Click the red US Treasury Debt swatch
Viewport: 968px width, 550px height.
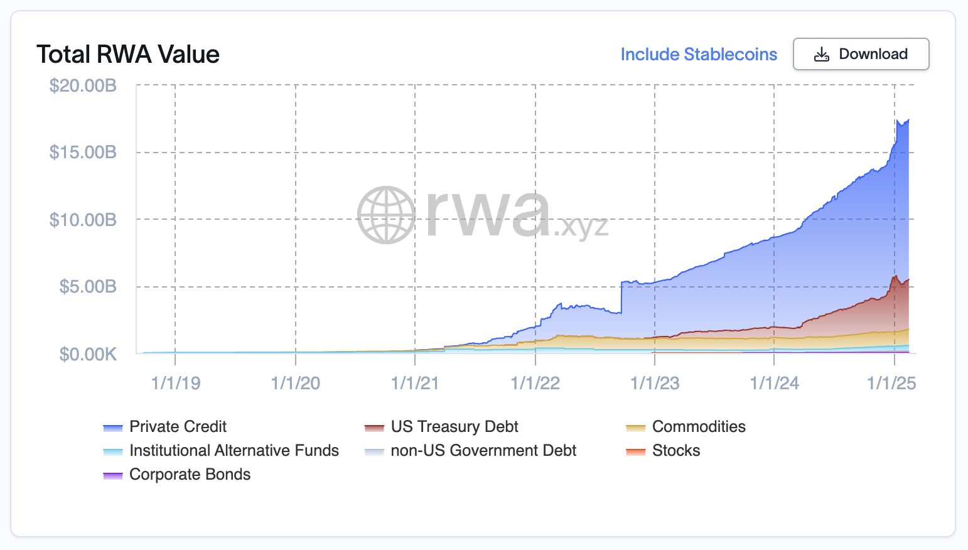coord(374,428)
